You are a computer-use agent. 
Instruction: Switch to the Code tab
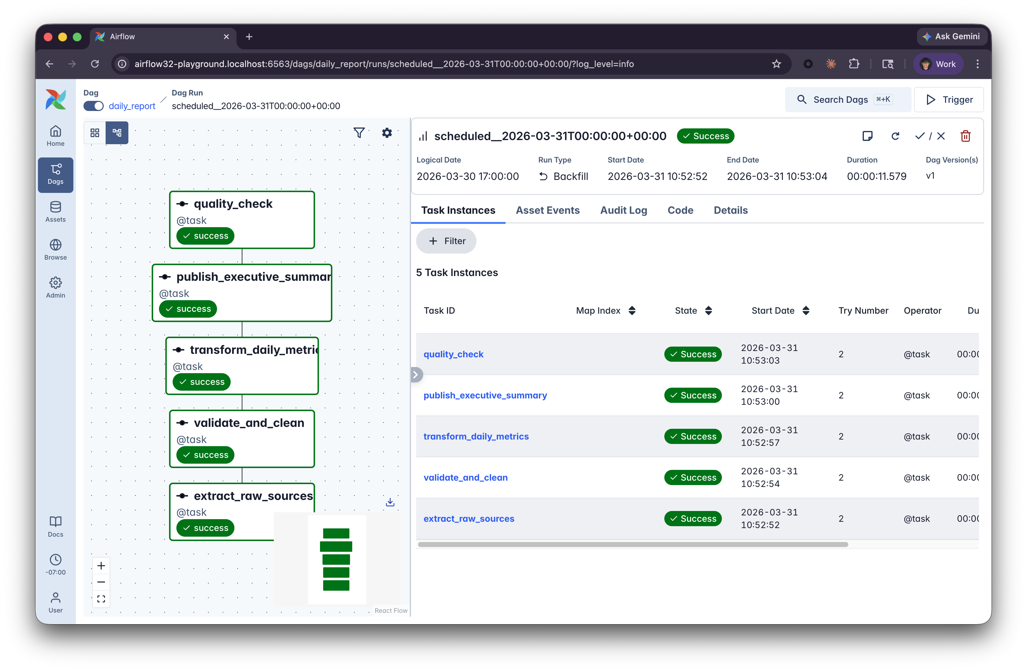click(x=680, y=210)
